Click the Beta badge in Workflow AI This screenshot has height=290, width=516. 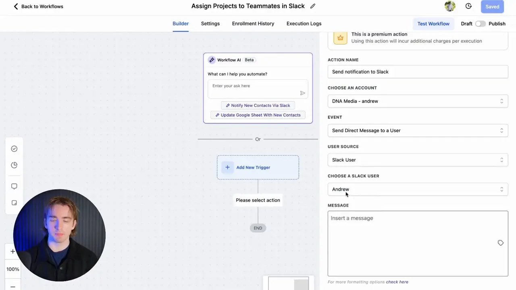249,60
